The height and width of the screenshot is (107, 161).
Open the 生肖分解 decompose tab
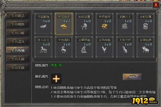[18, 33]
